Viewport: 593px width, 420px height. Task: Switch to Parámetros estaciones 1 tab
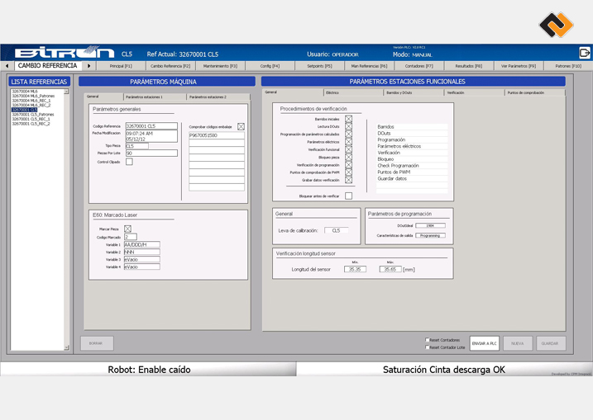coord(155,97)
